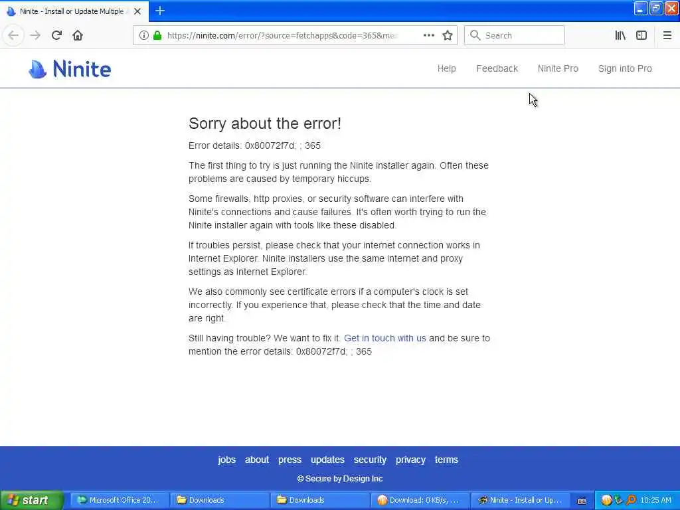Screen dimensions: 680x510
Task: Open the Library icon in toolbar
Action: [620, 36]
